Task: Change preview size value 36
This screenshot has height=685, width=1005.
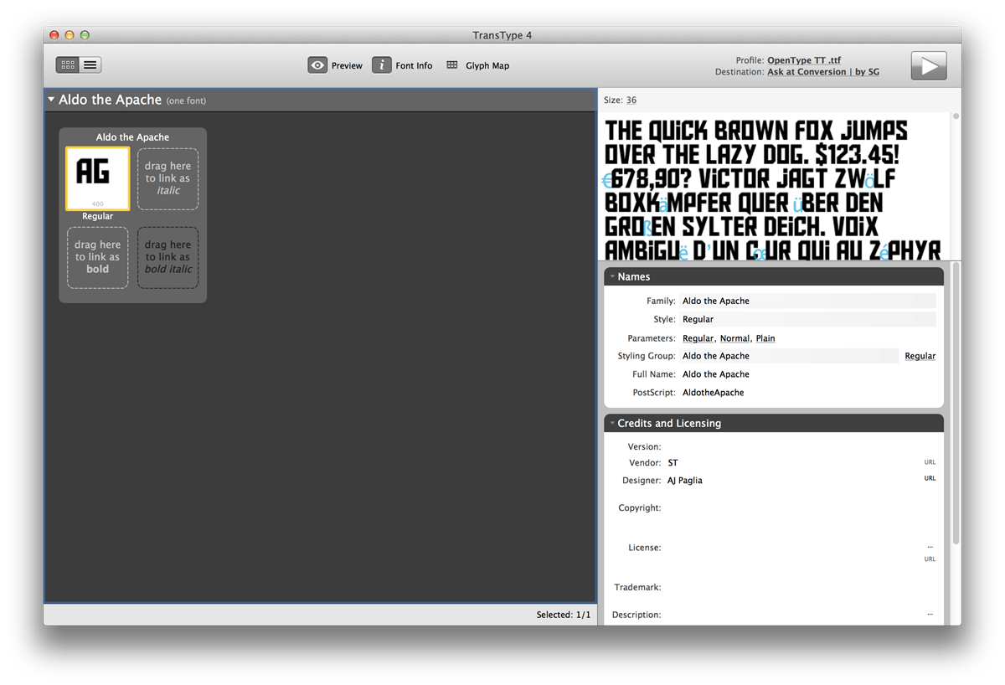Action: pos(631,100)
